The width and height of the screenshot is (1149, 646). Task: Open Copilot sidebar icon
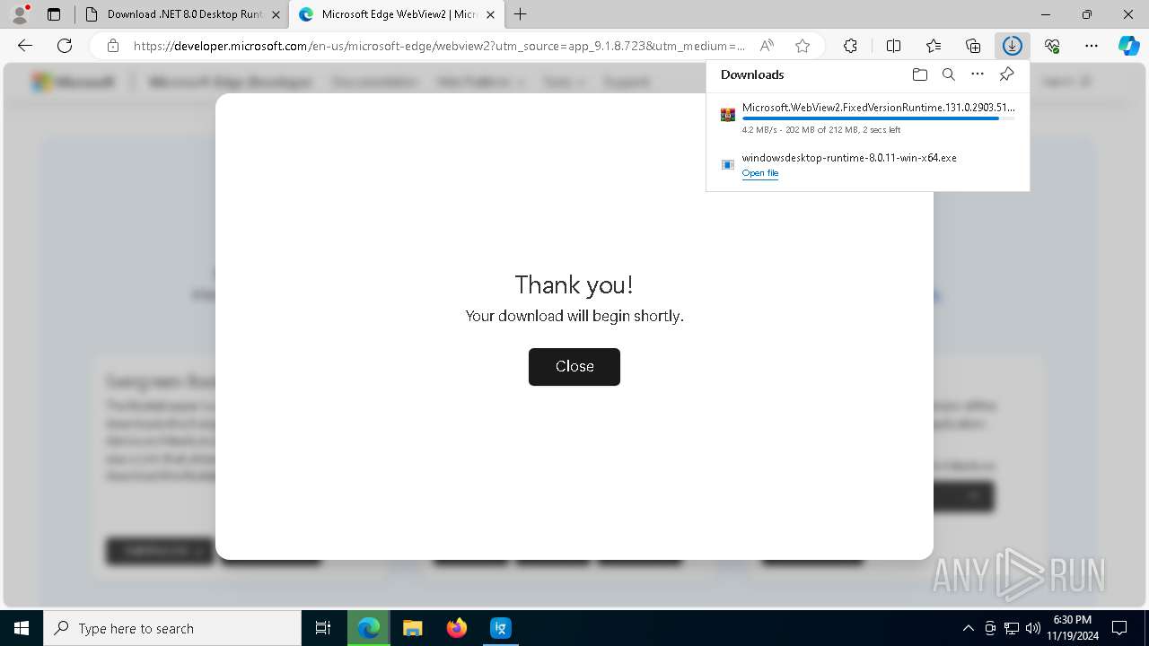click(1128, 46)
